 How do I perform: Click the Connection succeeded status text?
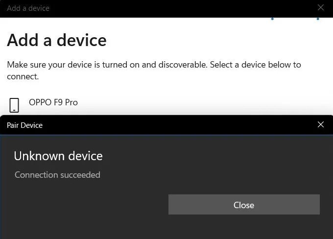pos(57,175)
